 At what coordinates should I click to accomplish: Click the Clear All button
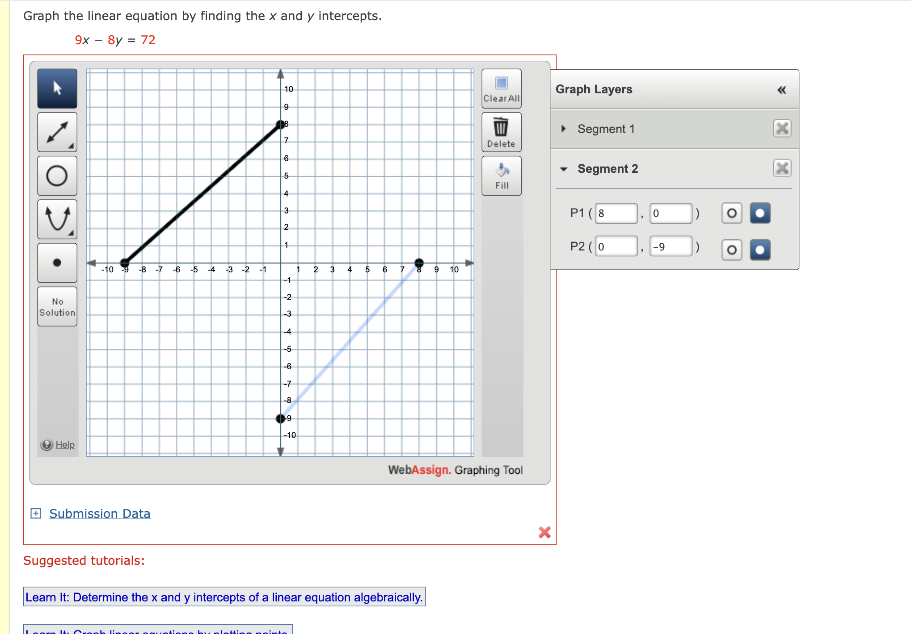(501, 88)
